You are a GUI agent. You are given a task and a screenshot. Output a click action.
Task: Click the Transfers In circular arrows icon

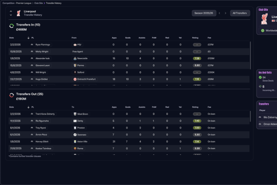click(12, 26)
